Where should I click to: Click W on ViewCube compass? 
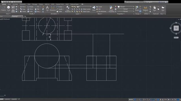coord(171,28)
